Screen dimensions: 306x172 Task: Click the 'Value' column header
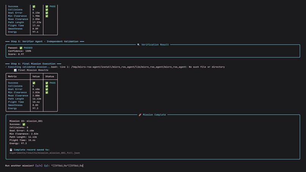click(36, 77)
